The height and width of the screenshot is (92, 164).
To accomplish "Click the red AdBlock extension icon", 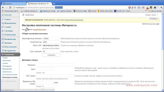I will (129, 7).
